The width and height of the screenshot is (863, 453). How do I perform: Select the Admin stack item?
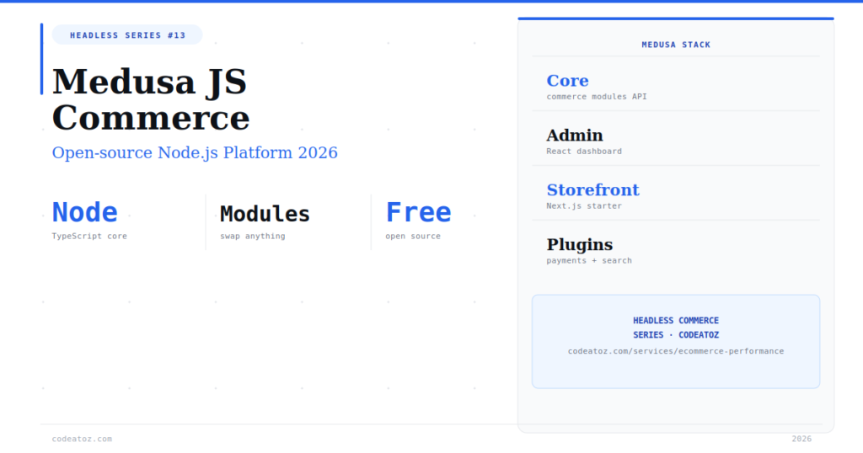point(575,135)
